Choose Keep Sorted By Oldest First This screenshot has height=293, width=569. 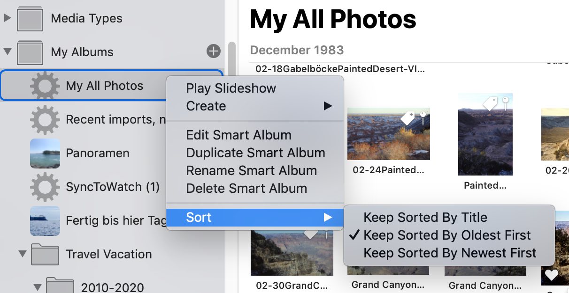(446, 235)
